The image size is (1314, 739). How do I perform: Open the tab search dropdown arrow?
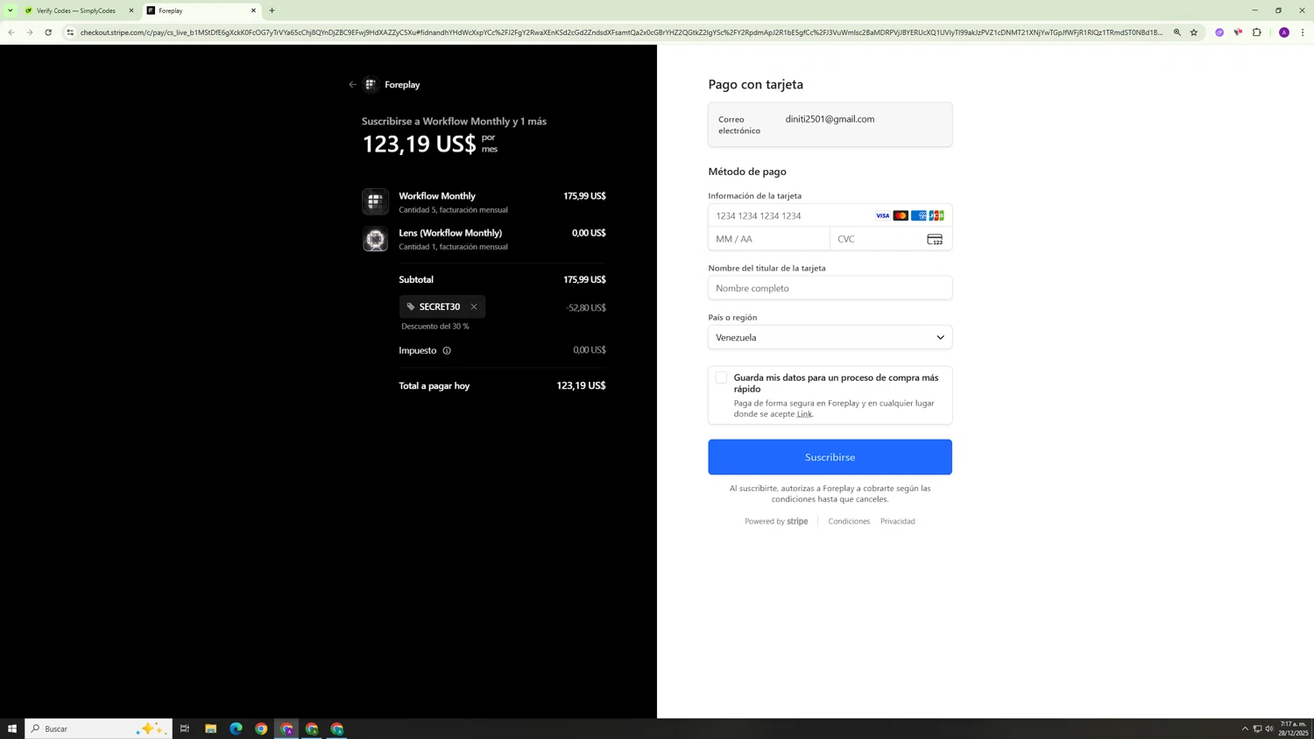(x=11, y=11)
